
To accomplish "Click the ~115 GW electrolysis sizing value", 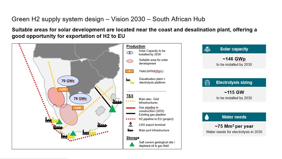I will 234,93.
